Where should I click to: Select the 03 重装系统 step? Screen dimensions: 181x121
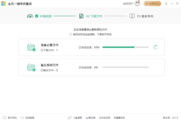[x=145, y=16]
